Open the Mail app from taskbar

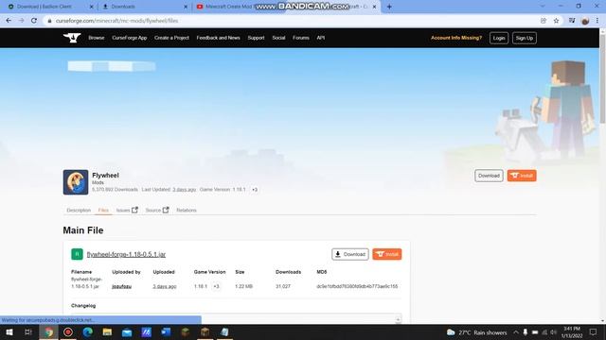pyautogui.click(x=127, y=331)
